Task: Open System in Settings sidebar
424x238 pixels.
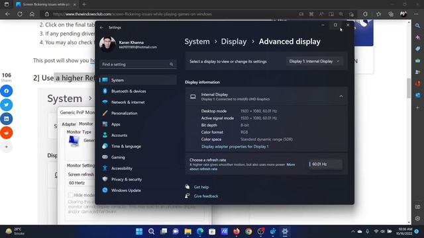Action: [138, 80]
